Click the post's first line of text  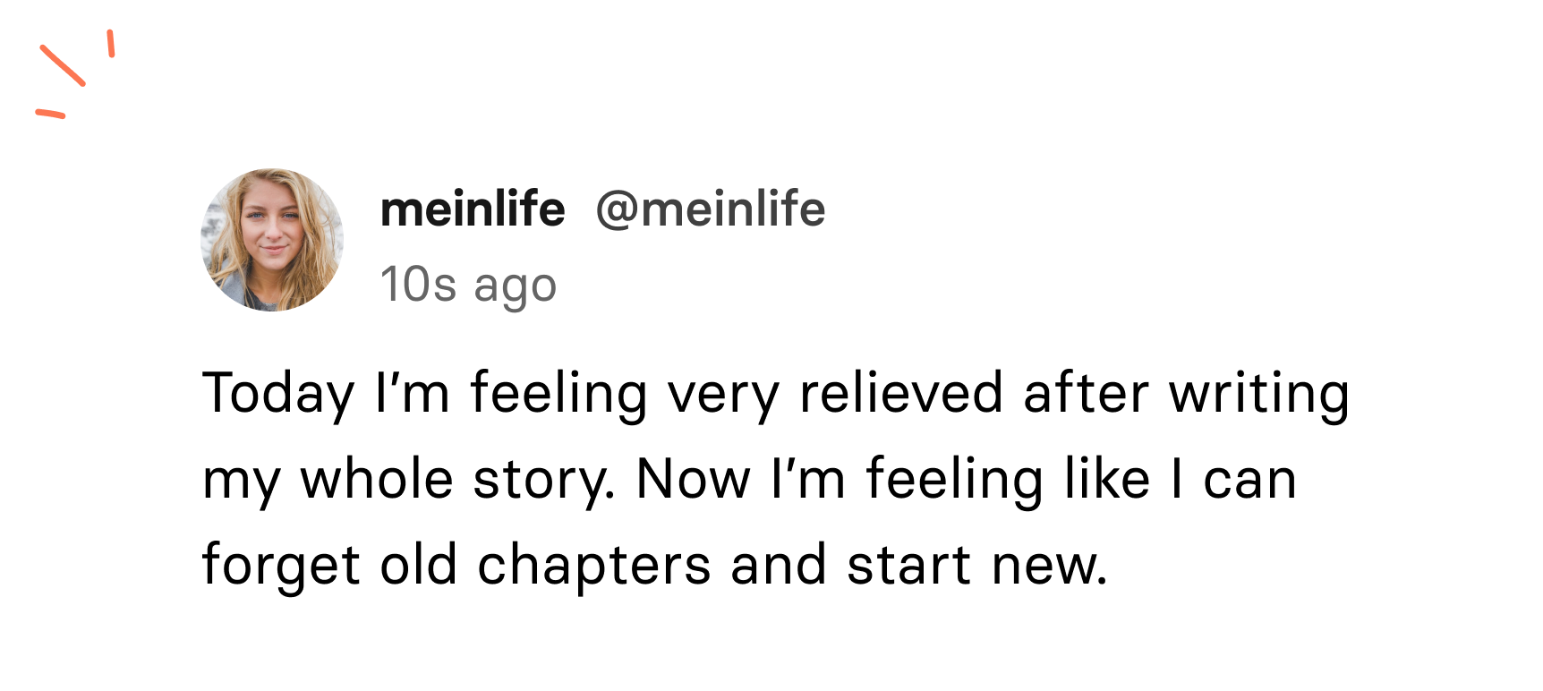(775, 394)
